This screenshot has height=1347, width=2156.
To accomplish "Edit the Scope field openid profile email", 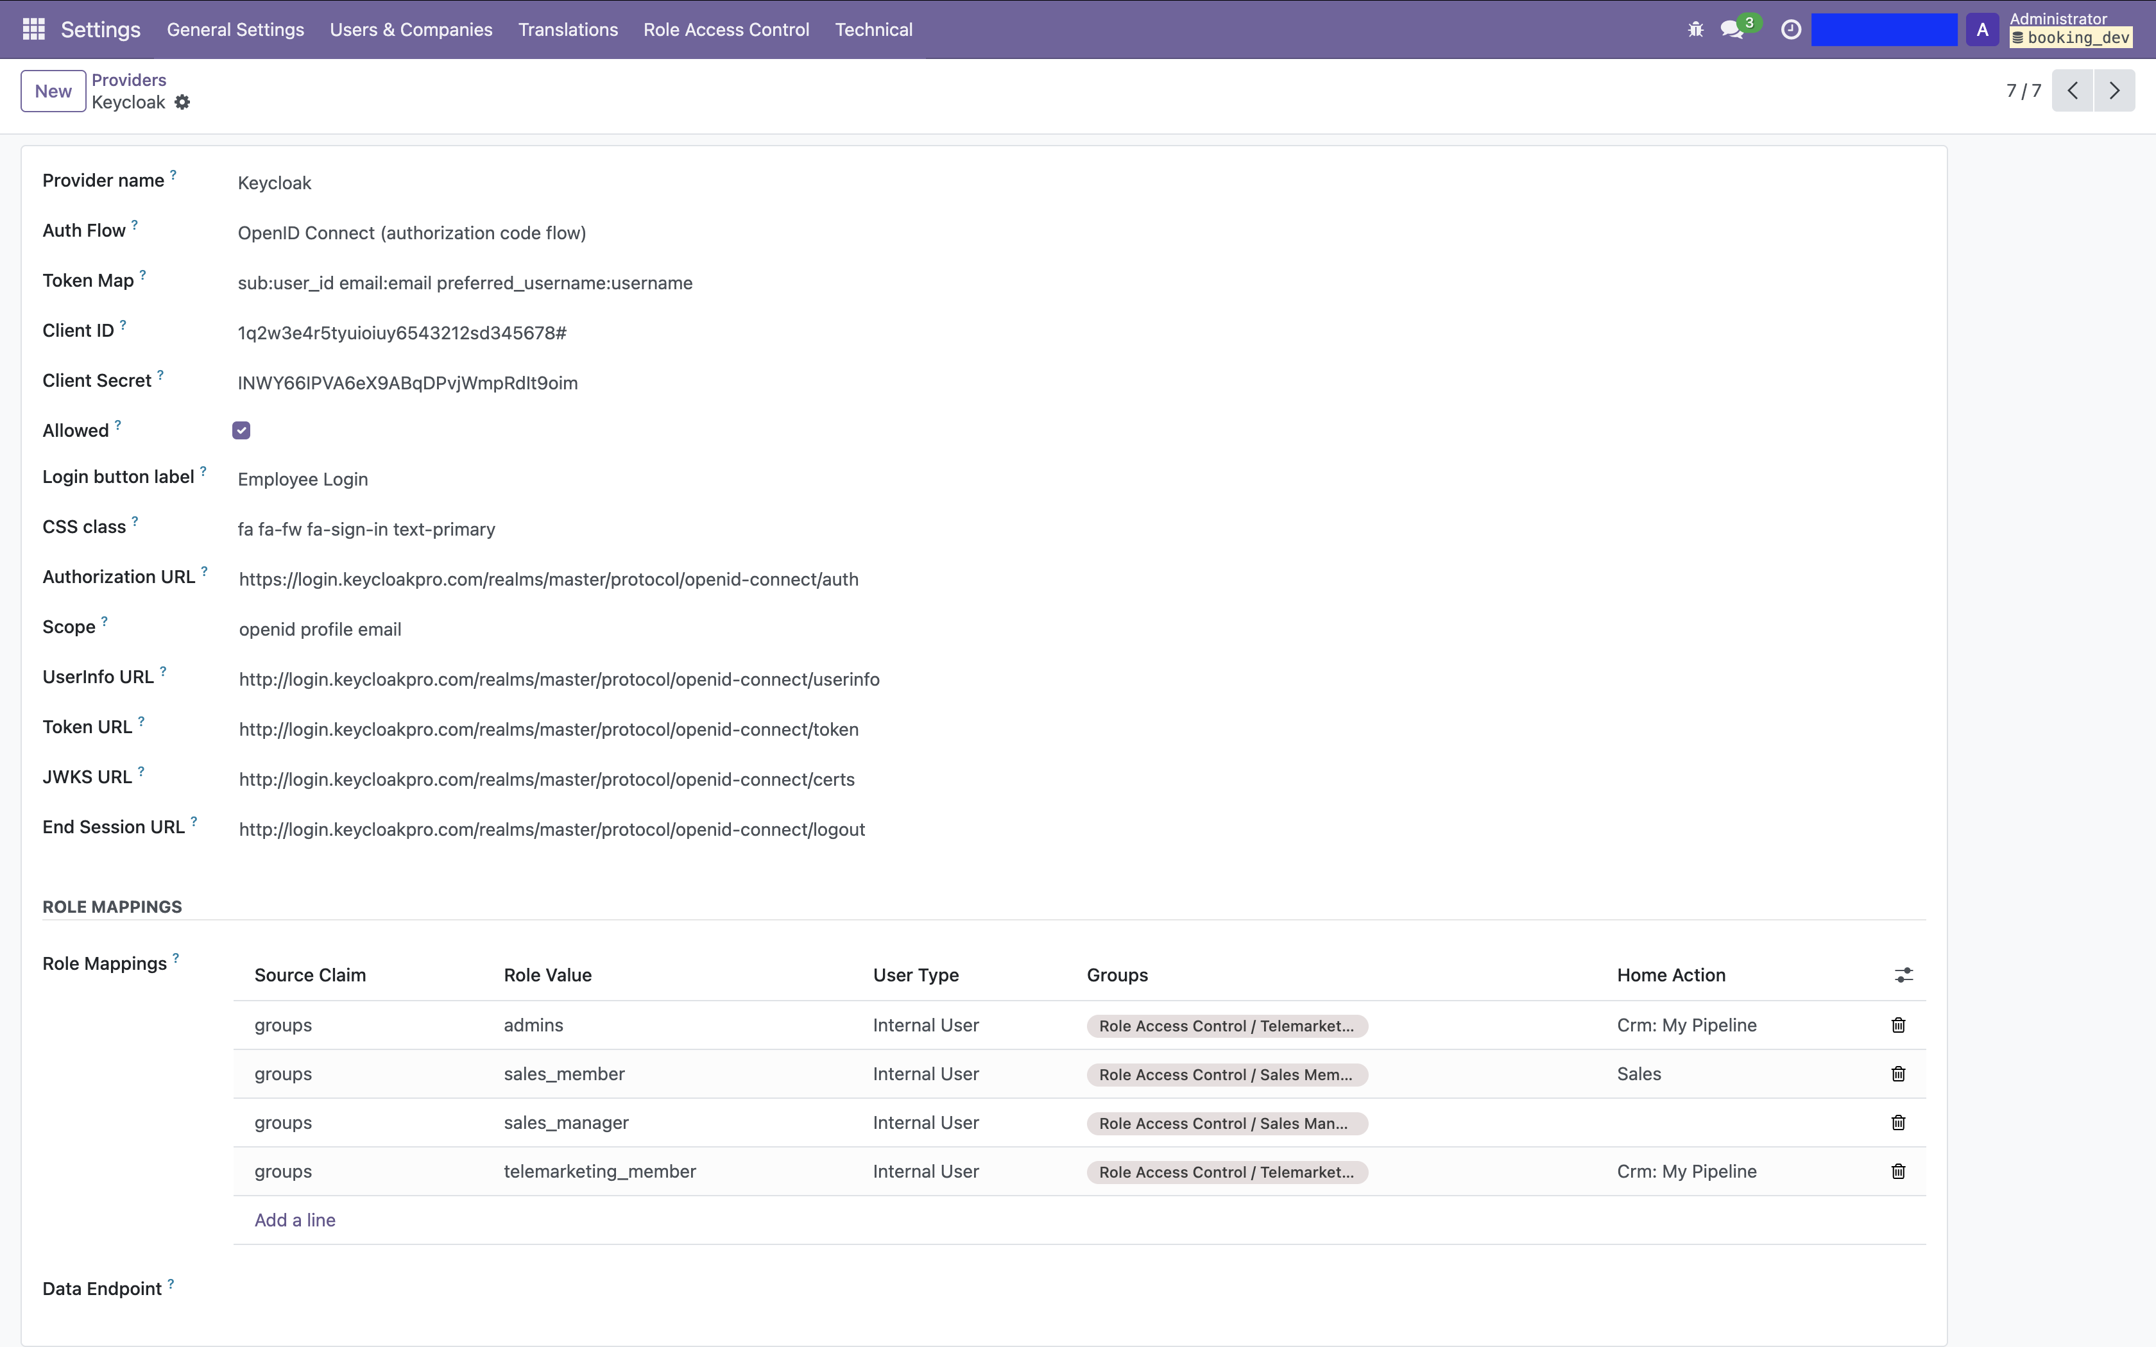I will (x=1080, y=630).
